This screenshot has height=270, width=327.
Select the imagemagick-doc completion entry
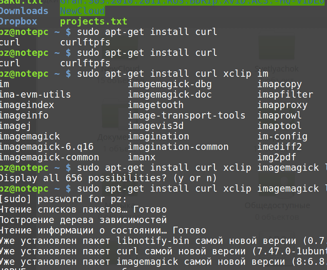coord(170,95)
